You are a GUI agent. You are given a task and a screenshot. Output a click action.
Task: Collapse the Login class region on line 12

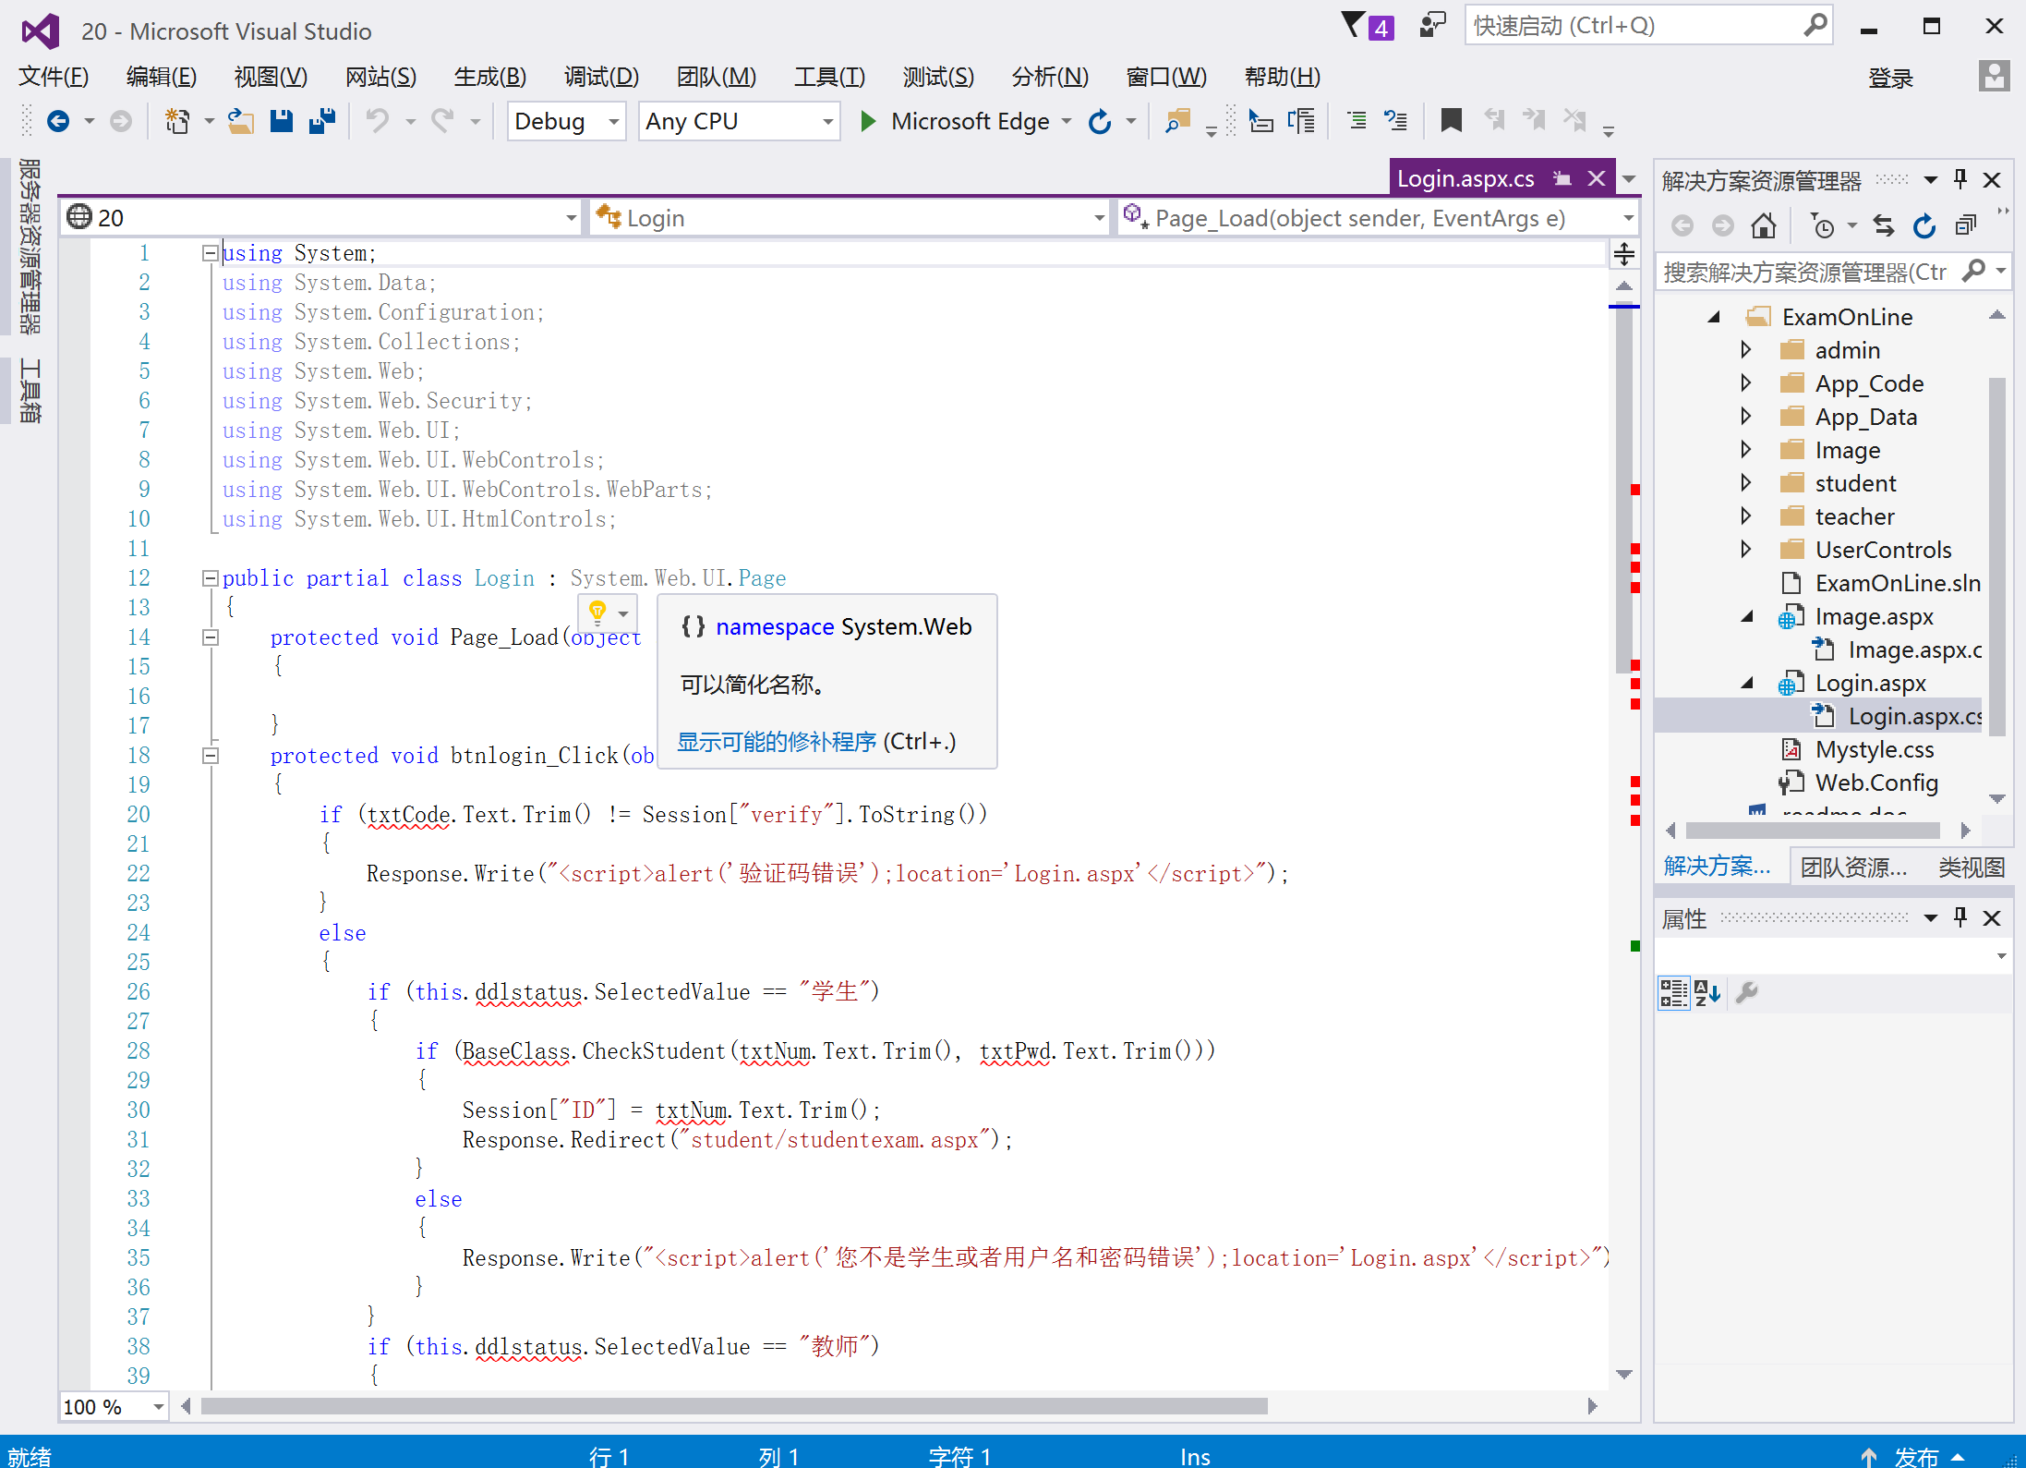click(210, 578)
